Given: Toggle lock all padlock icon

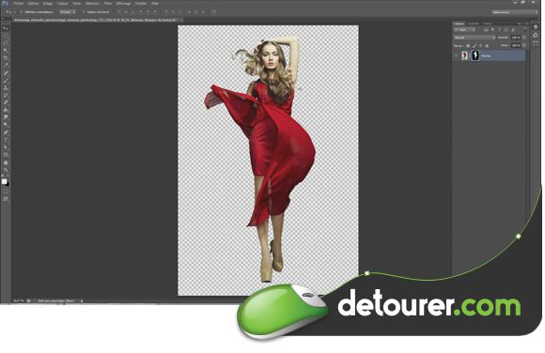Looking at the screenshot, I should 487,45.
